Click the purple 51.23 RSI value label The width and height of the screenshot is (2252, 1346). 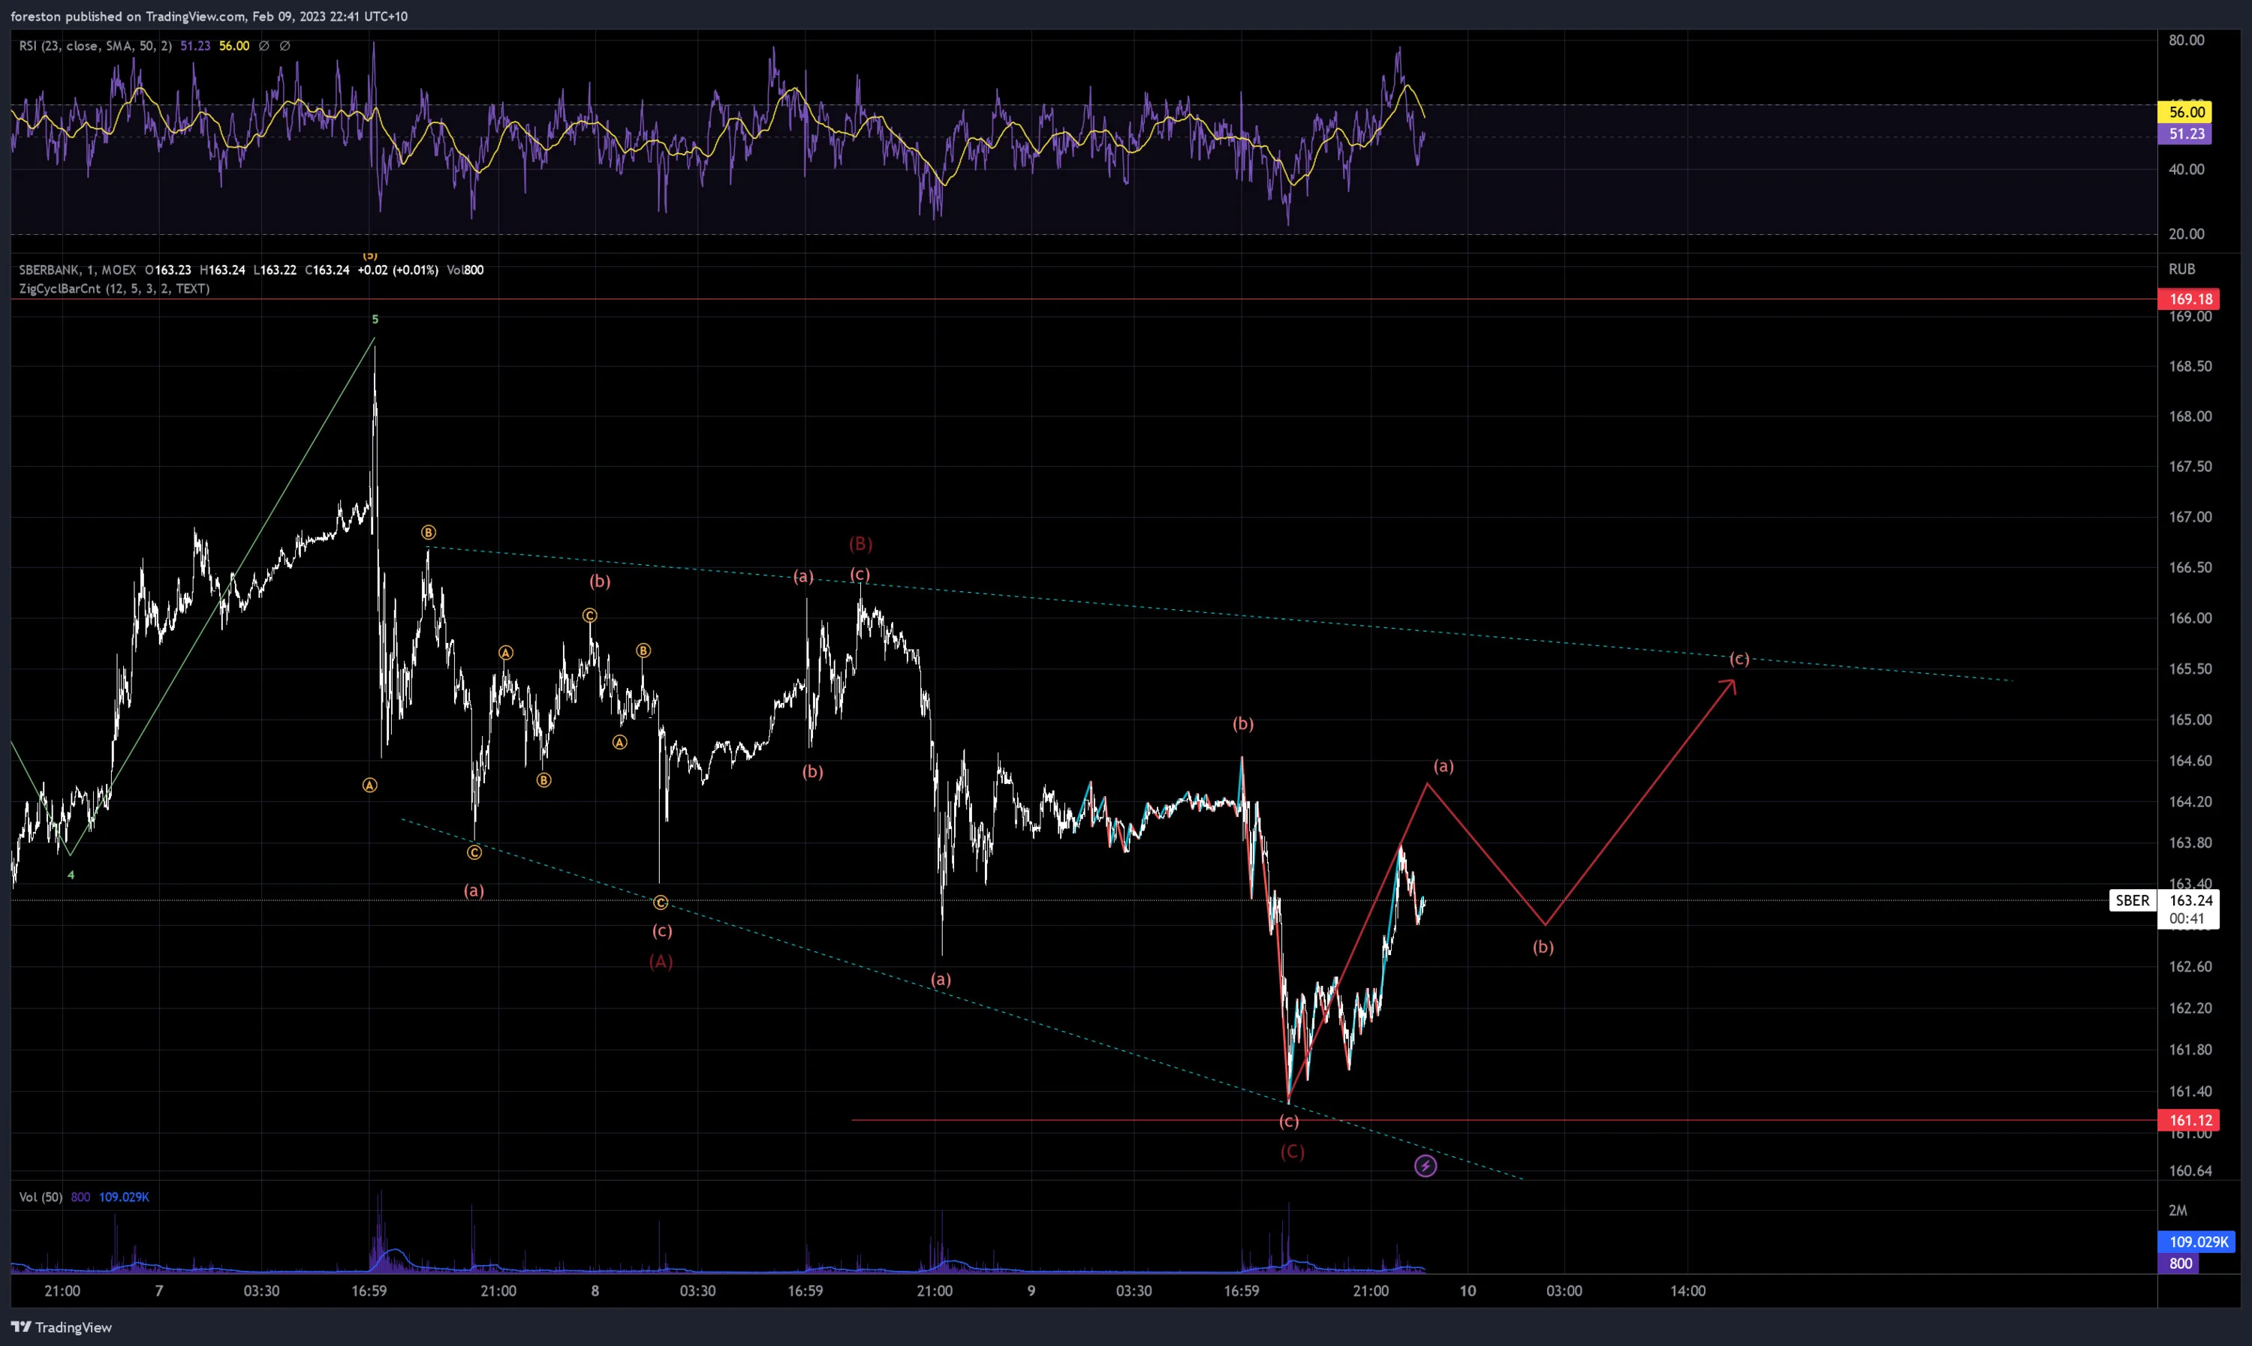[2185, 134]
